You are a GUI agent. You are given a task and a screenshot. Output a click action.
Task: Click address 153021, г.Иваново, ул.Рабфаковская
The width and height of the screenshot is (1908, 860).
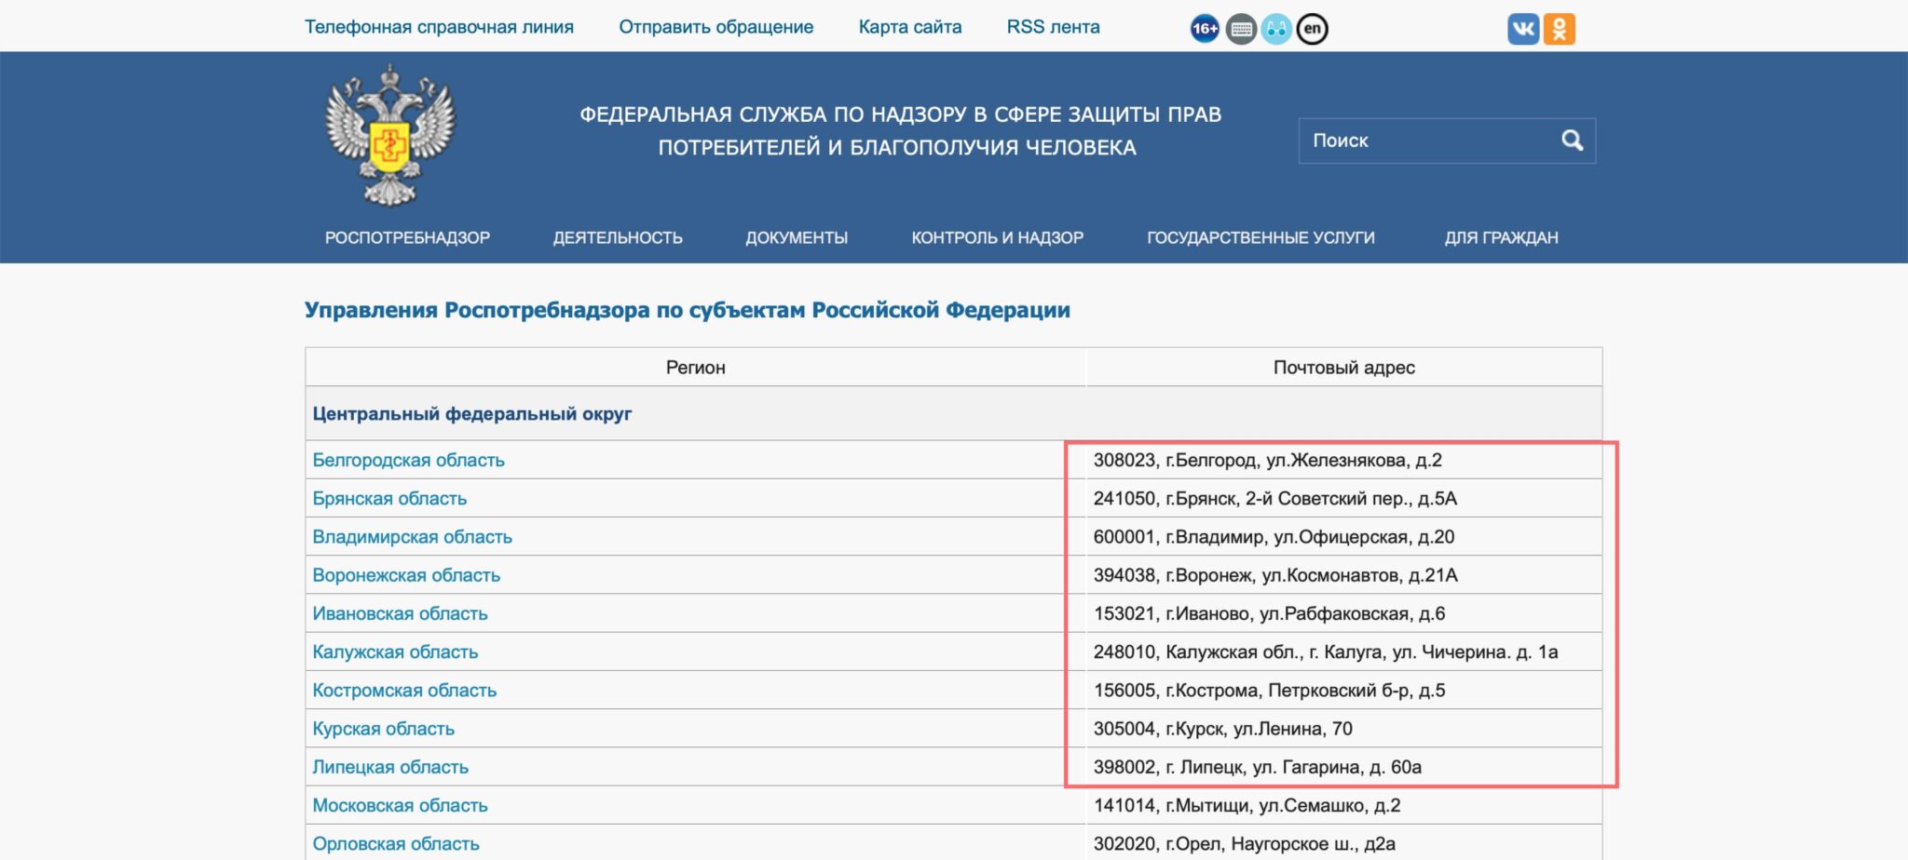1269,613
